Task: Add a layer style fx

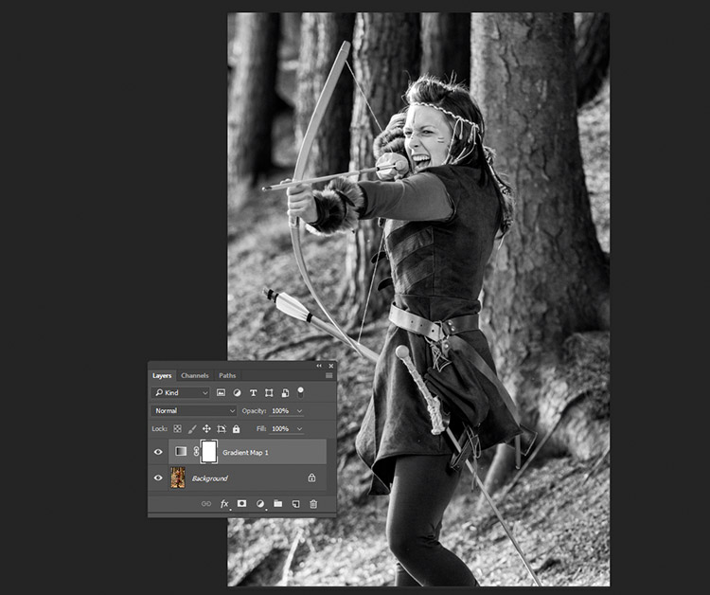Action: (224, 504)
